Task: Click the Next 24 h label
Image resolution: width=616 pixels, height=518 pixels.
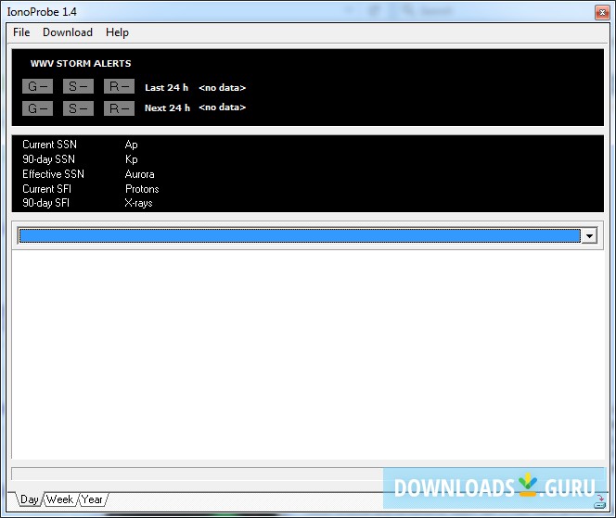Action: coord(167,107)
